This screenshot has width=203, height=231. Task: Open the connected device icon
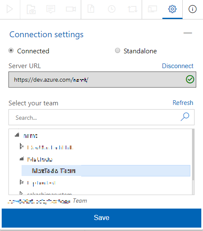152,9
